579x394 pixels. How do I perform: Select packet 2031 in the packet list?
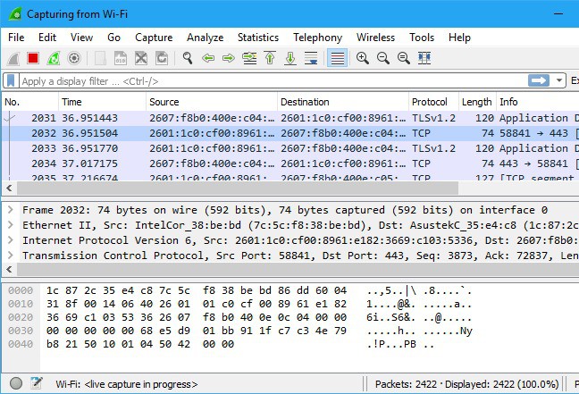tap(290, 118)
